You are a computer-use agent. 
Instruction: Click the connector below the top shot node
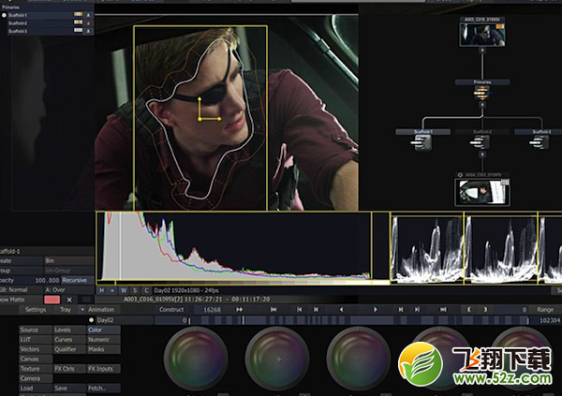482,51
